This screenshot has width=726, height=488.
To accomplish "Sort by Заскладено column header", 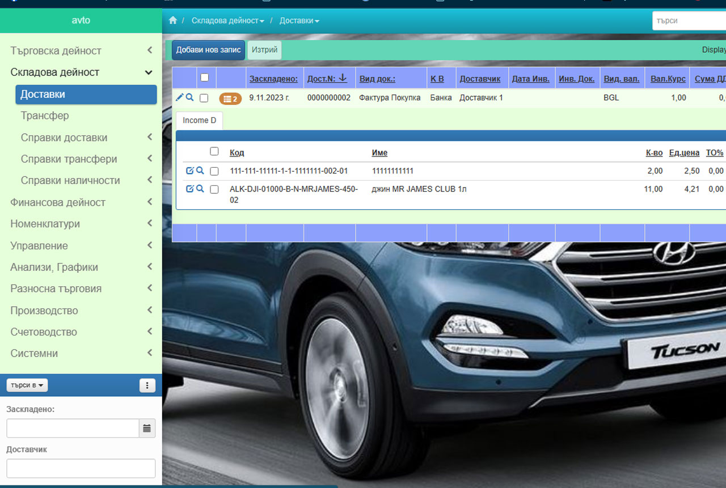I will (x=273, y=79).
